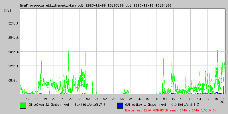
Task: Click the 'IN celkem 22 Gbyte' legend text
Action: [x=66, y=105]
